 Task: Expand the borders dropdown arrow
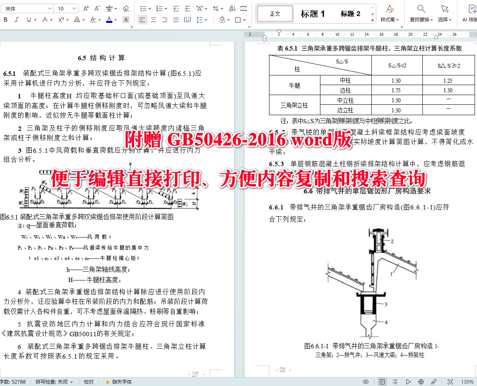[x=244, y=20]
